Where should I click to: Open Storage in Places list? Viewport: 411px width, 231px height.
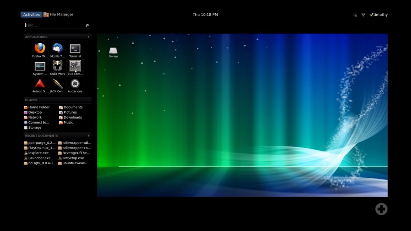[32, 128]
